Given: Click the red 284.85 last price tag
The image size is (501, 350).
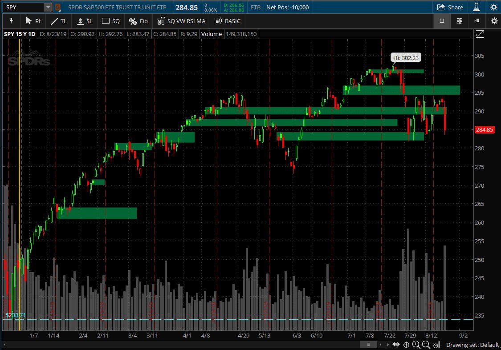Looking at the screenshot, I should pyautogui.click(x=485, y=129).
